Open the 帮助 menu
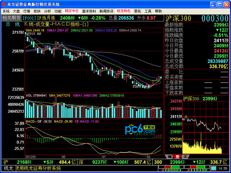 tap(158, 11)
